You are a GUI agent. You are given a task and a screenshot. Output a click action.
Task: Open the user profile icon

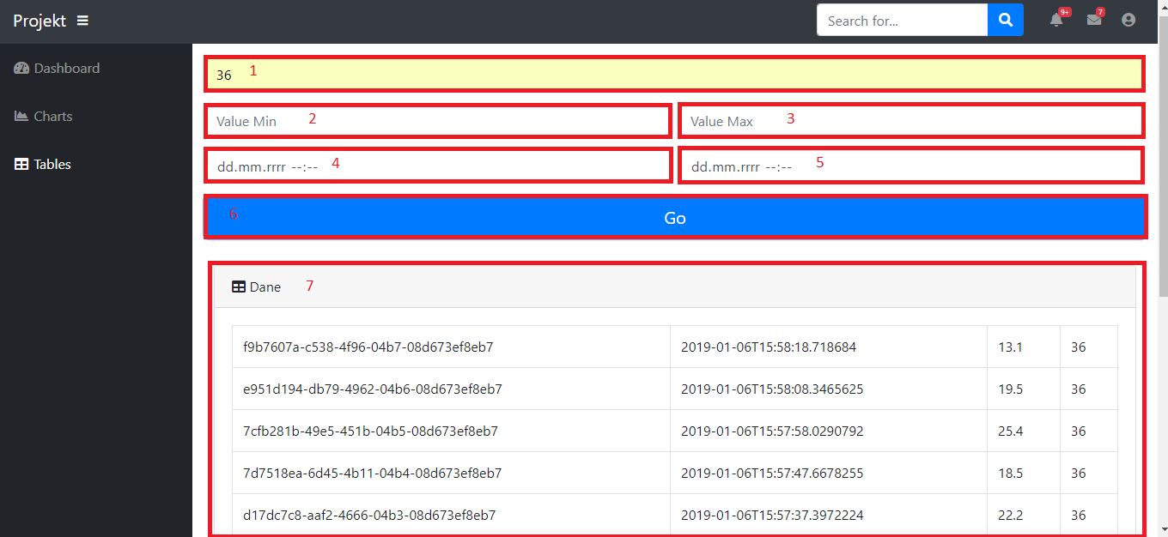click(x=1128, y=20)
